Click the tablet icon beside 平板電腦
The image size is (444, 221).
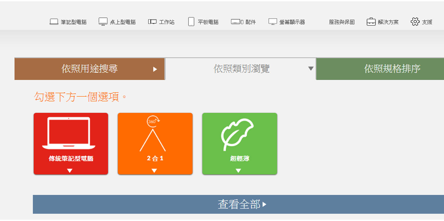click(x=191, y=22)
